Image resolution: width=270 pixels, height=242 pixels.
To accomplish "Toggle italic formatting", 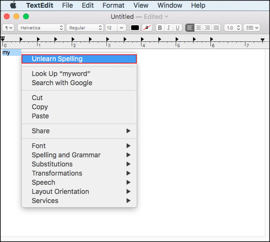I will (169, 28).
